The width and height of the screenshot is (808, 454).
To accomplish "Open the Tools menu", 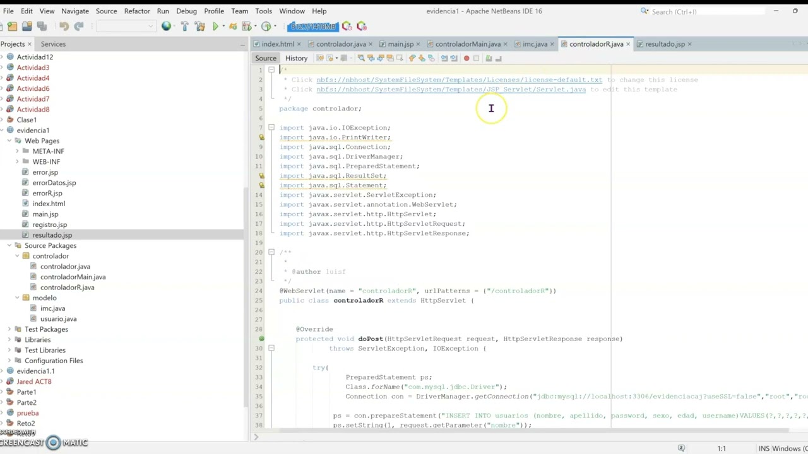I will tap(263, 11).
